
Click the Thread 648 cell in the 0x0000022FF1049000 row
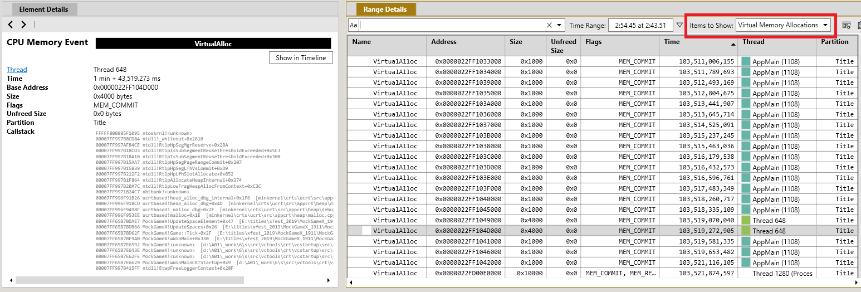click(x=777, y=220)
